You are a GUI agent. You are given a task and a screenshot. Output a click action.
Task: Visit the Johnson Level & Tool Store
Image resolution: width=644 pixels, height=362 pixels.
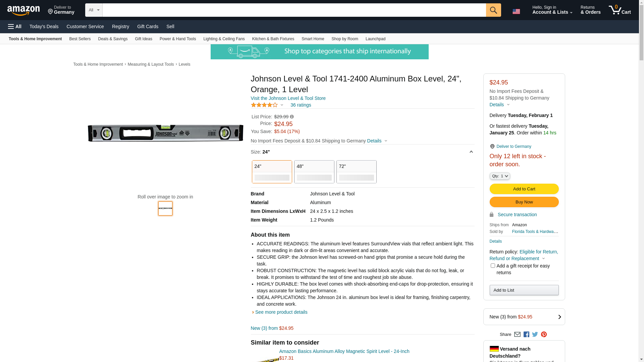[x=288, y=98]
